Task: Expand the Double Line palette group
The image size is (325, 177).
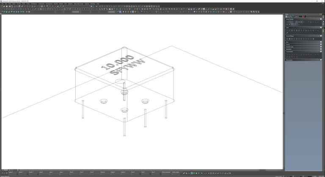Action: pos(321,47)
